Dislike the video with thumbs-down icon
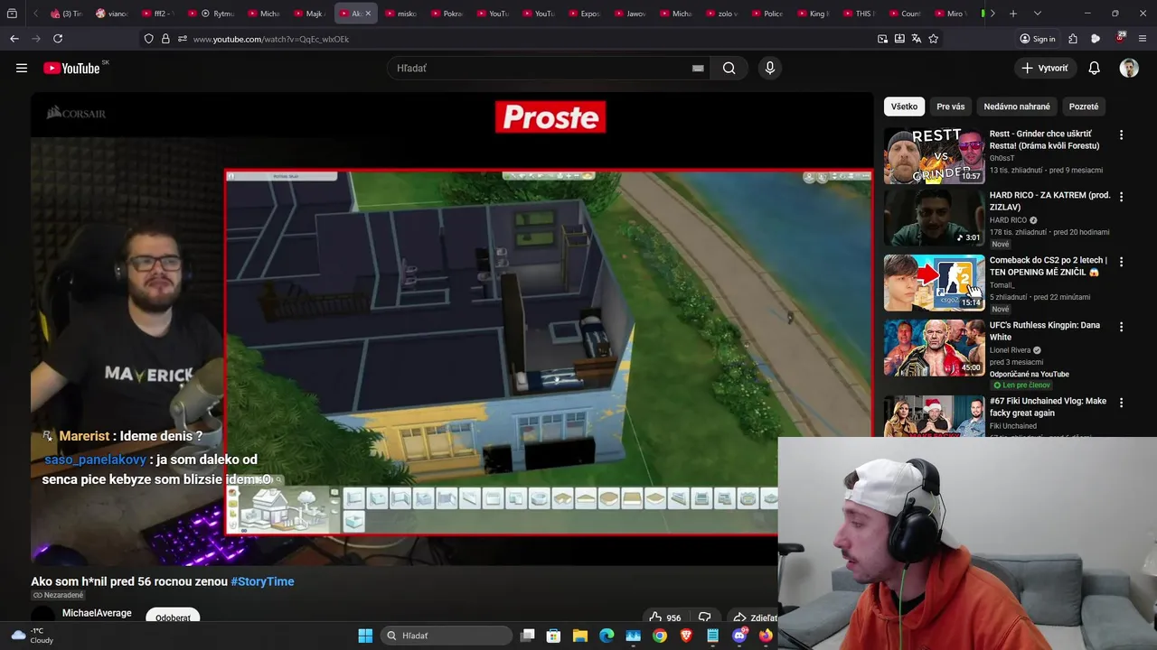The image size is (1157, 650). pos(705,617)
